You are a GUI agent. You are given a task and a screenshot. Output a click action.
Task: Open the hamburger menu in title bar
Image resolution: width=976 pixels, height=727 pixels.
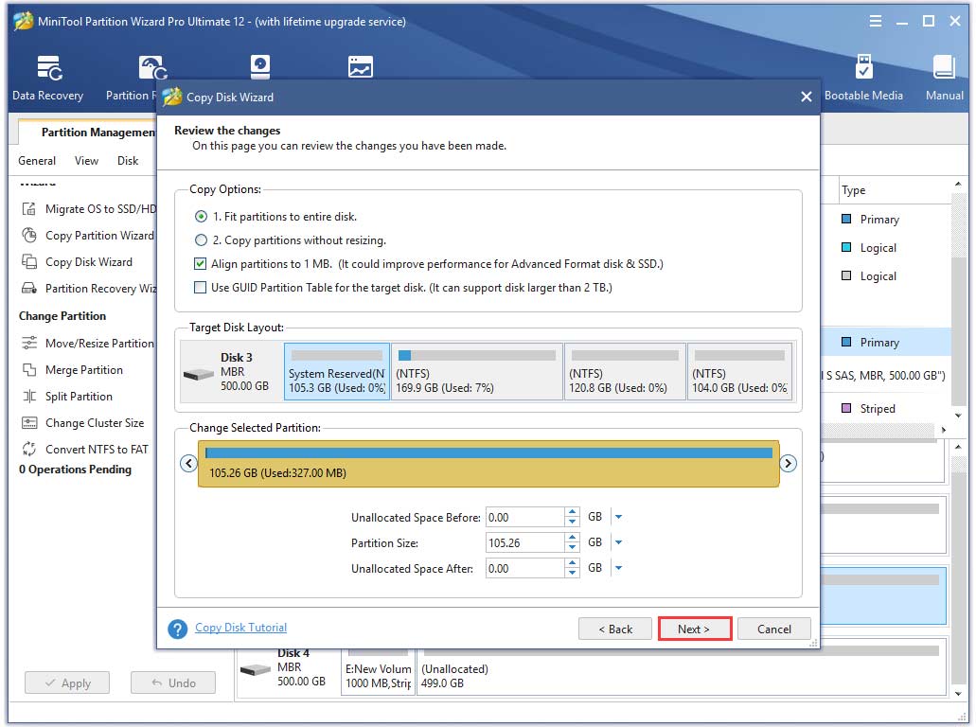875,21
